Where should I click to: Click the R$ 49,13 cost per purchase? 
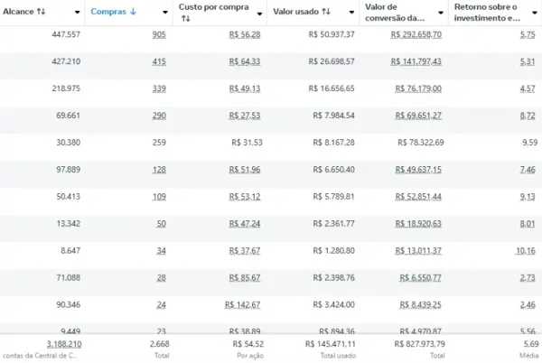click(x=245, y=88)
